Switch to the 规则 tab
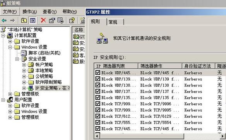Screen dimensions: 226x140 tap(97, 22)
